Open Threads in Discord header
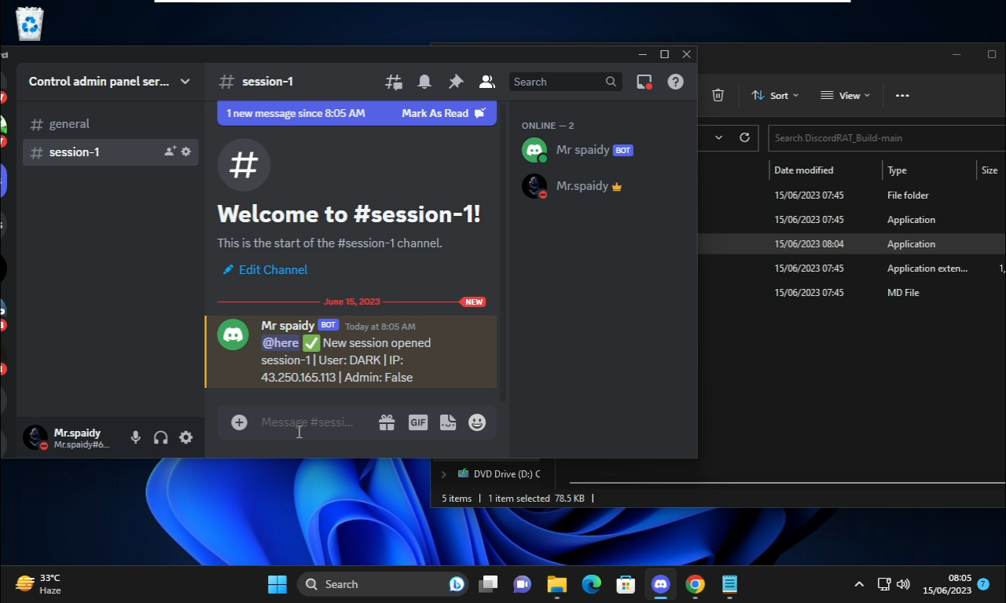 pos(394,82)
